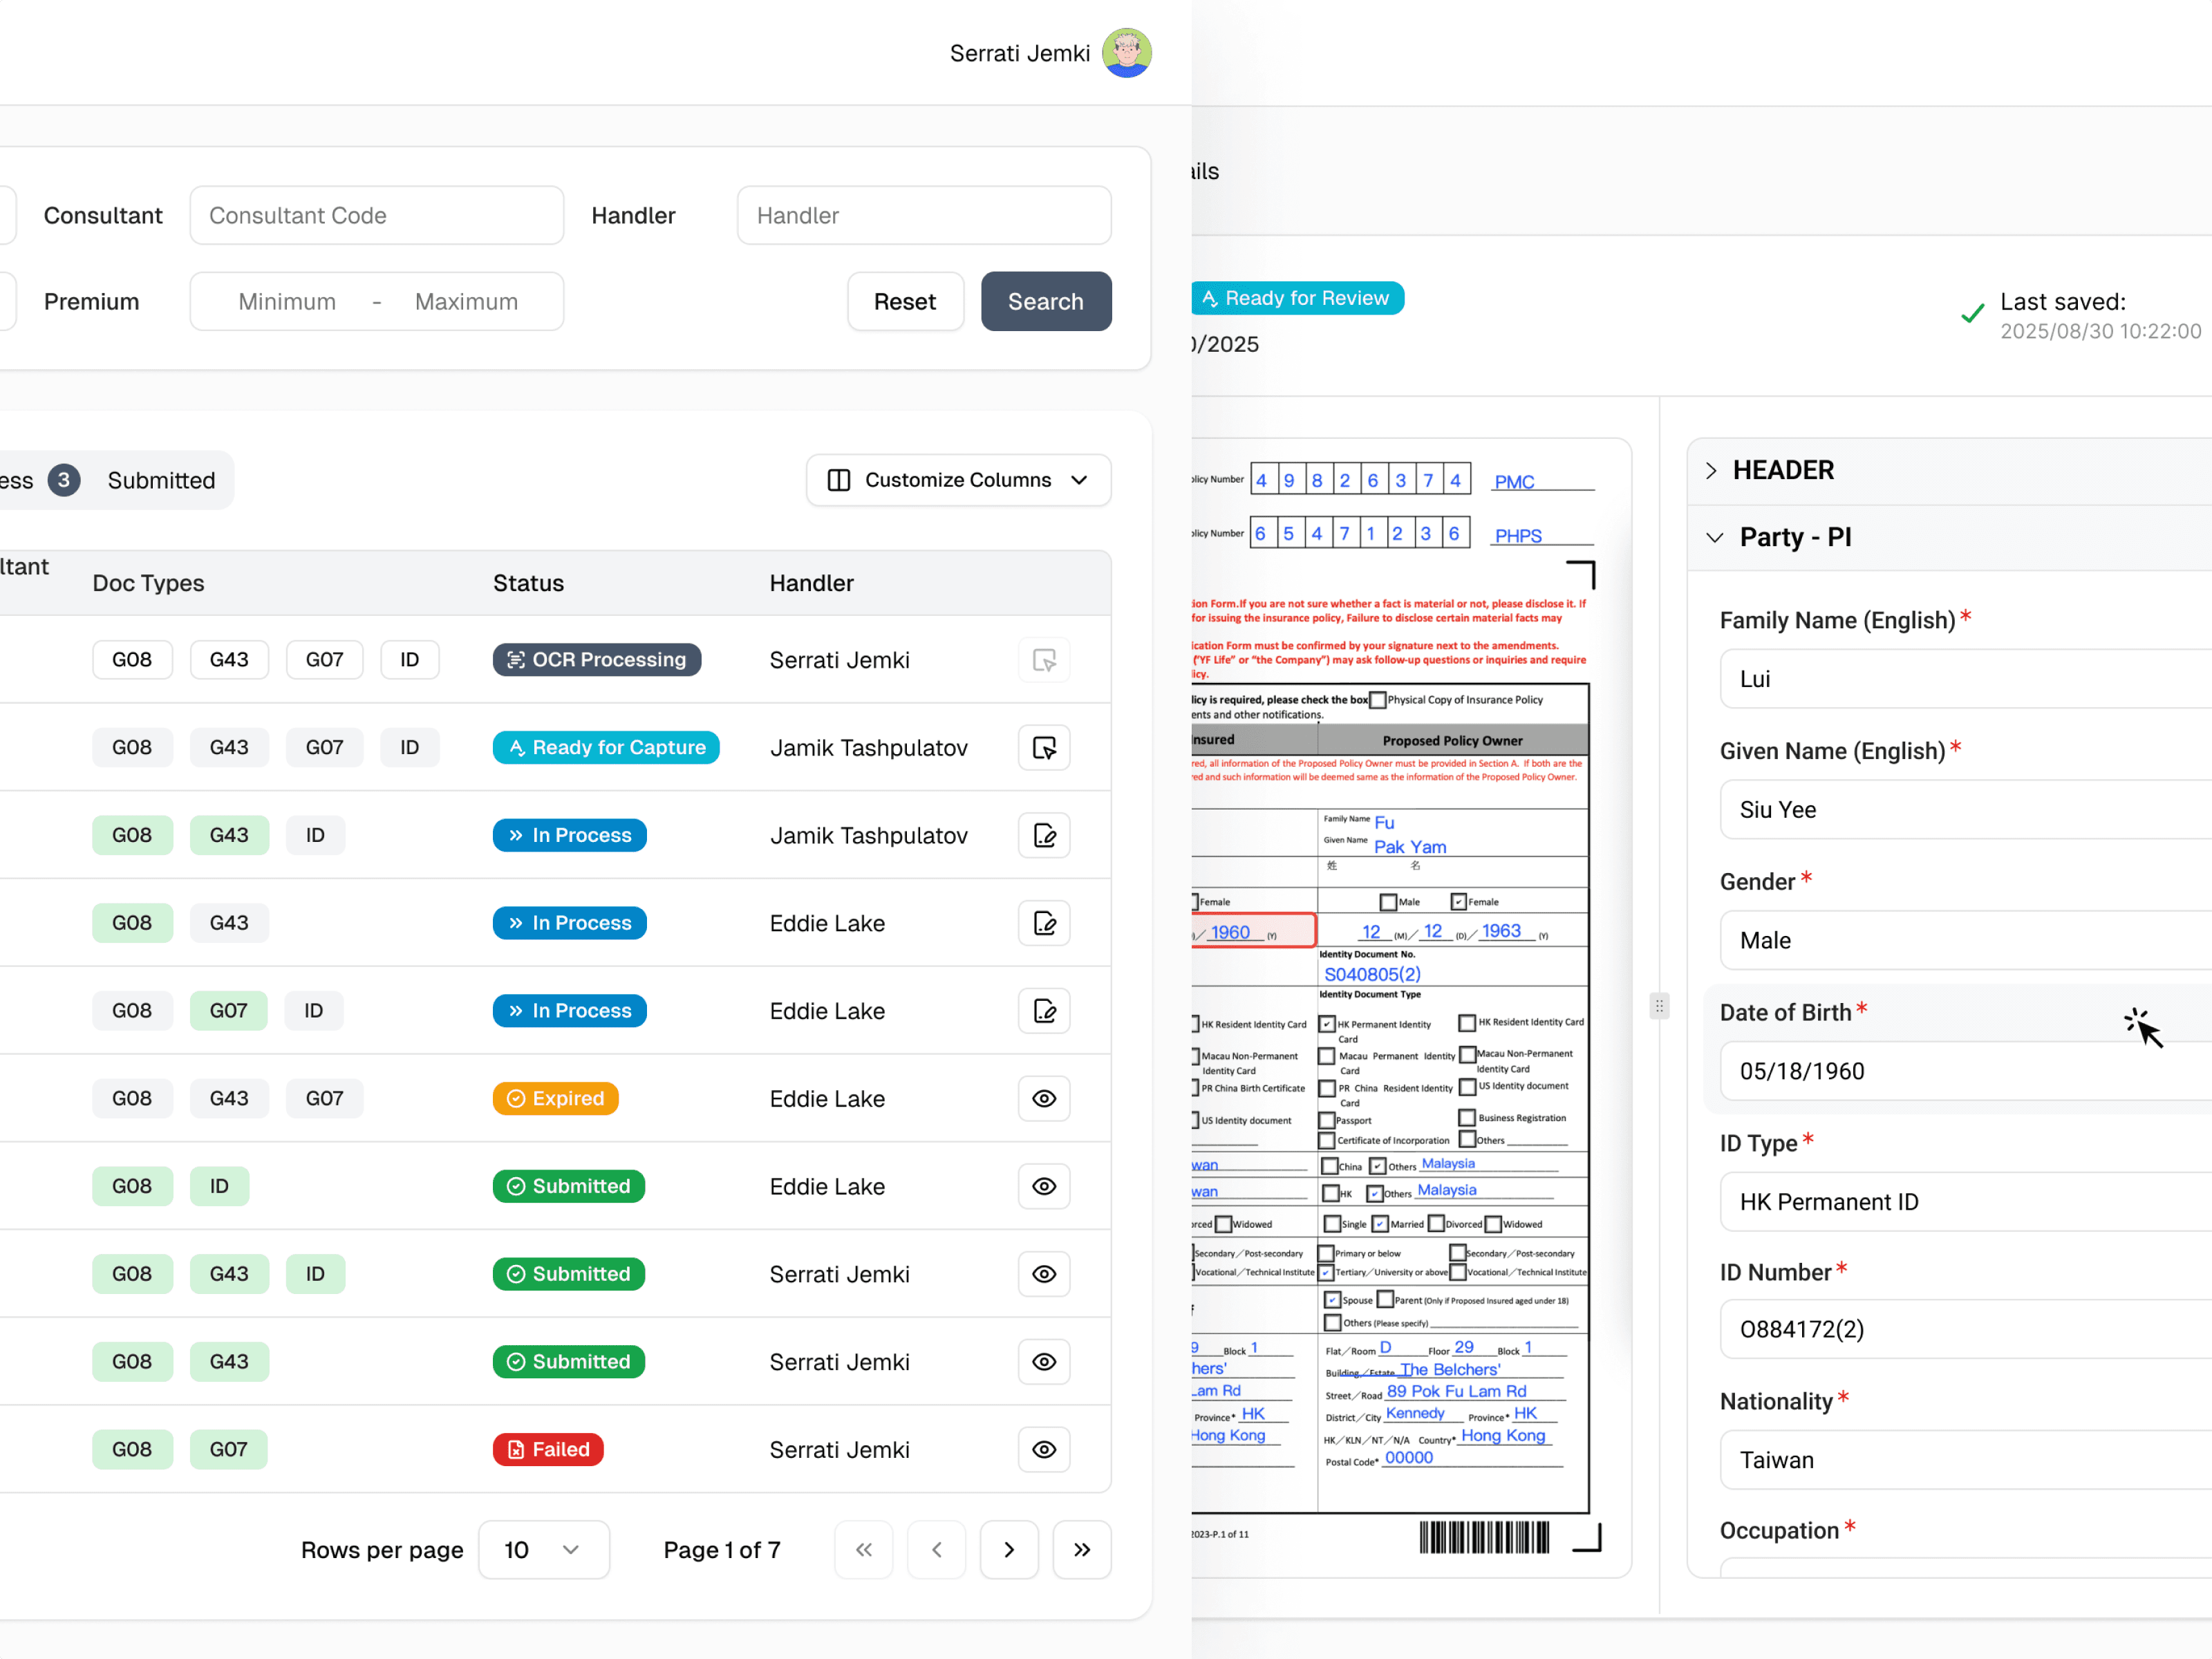Viewport: 2212px width, 1659px height.
Task: Click view eye icon on Failed row
Action: pyautogui.click(x=1044, y=1450)
